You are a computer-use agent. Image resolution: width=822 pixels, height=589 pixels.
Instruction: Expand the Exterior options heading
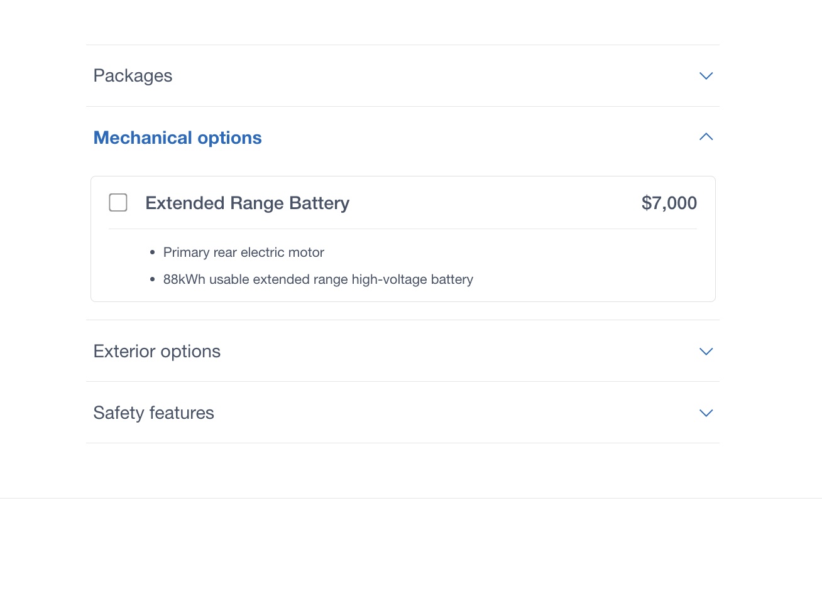click(156, 352)
